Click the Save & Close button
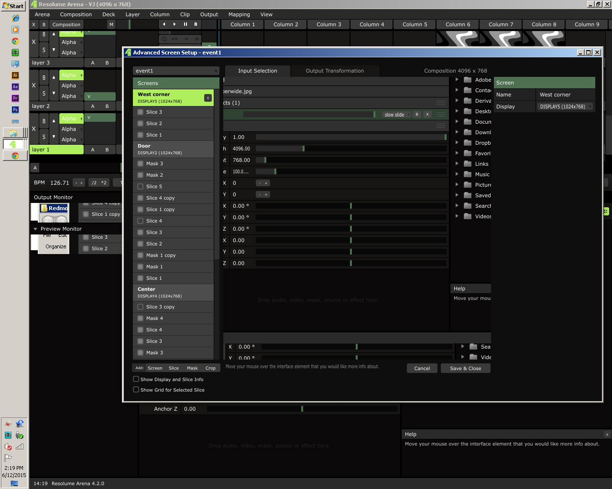 tap(465, 369)
